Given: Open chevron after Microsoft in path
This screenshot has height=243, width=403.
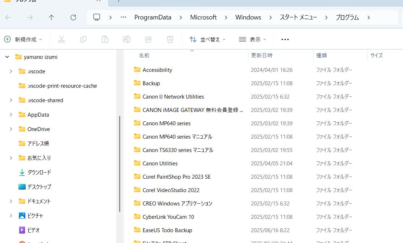Looking at the screenshot, I should tap(226, 17).
